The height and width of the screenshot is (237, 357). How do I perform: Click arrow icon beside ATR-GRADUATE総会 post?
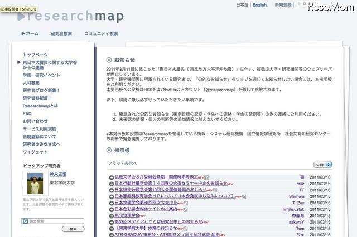click(112, 235)
